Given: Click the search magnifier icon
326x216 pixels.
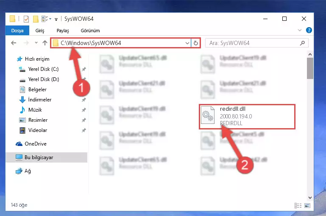Looking at the screenshot, I should (302, 43).
